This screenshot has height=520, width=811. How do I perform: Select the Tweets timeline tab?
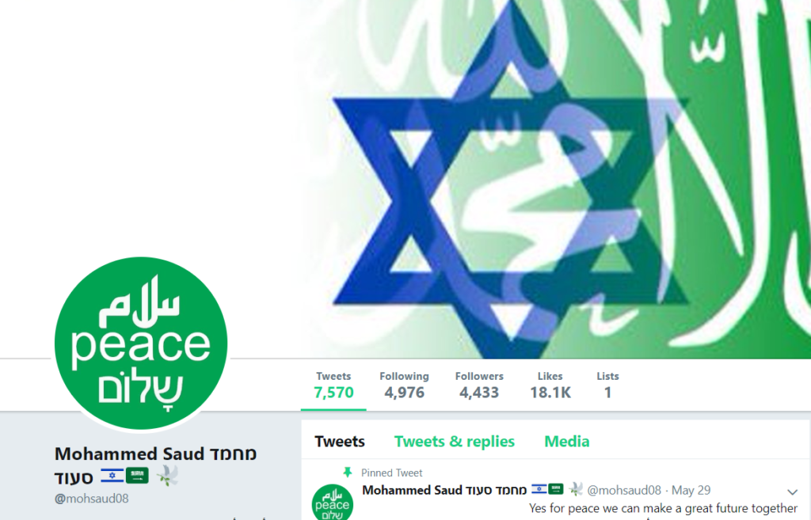click(340, 442)
